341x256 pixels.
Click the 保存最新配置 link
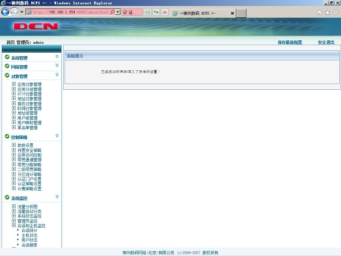(x=290, y=42)
